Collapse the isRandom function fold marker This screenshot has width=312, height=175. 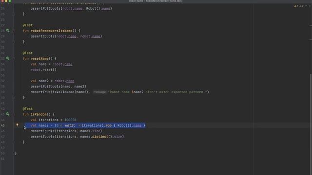click(x=13, y=114)
